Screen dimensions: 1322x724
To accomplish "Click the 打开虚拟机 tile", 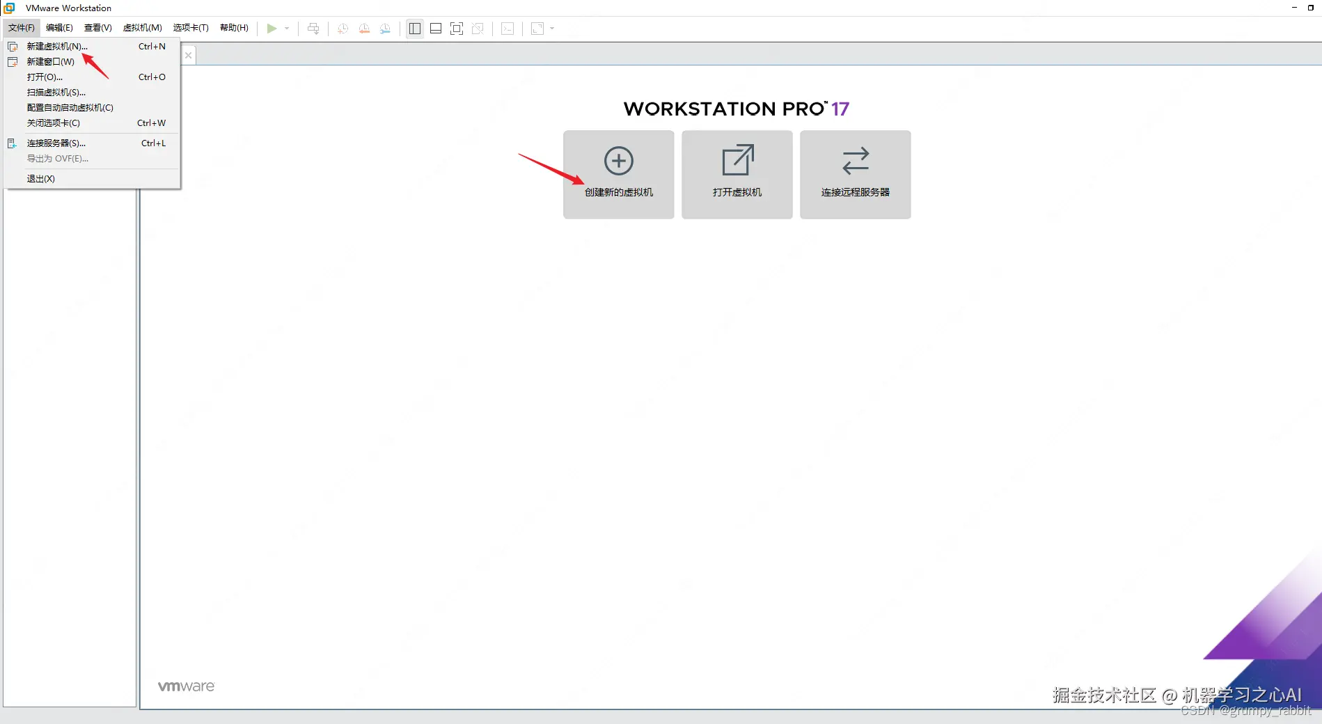I will [737, 175].
